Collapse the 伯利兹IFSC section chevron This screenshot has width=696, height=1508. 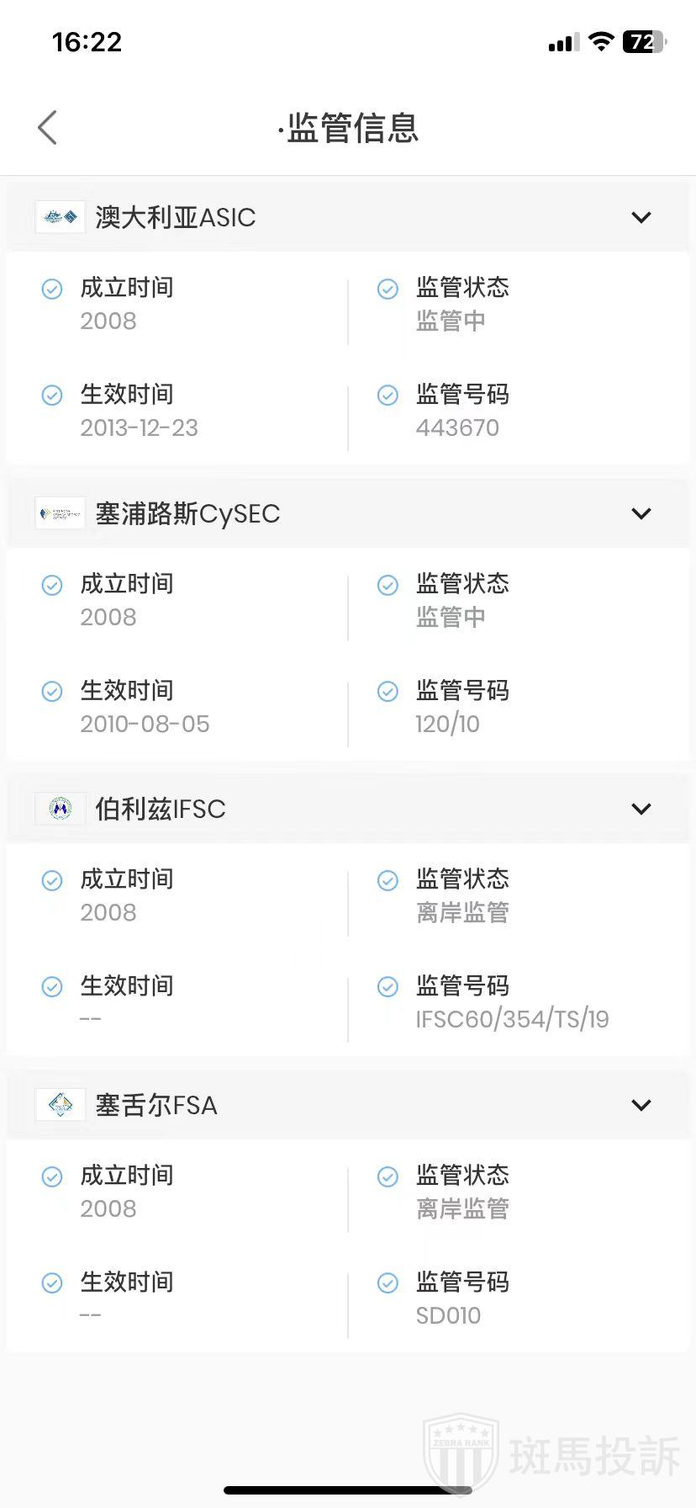641,809
